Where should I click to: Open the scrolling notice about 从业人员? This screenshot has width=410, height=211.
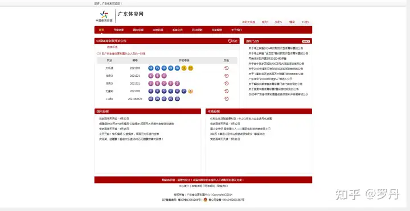click(124, 53)
